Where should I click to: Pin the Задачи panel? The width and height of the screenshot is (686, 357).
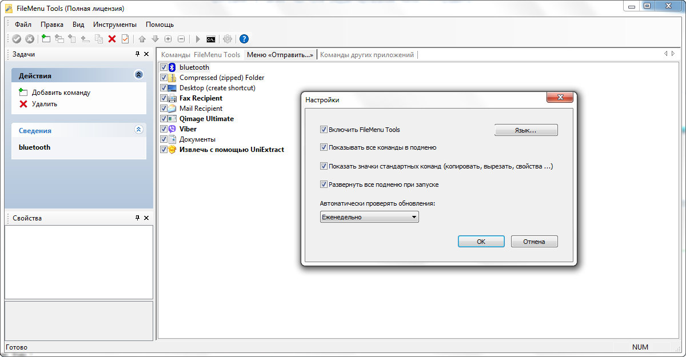(x=137, y=54)
